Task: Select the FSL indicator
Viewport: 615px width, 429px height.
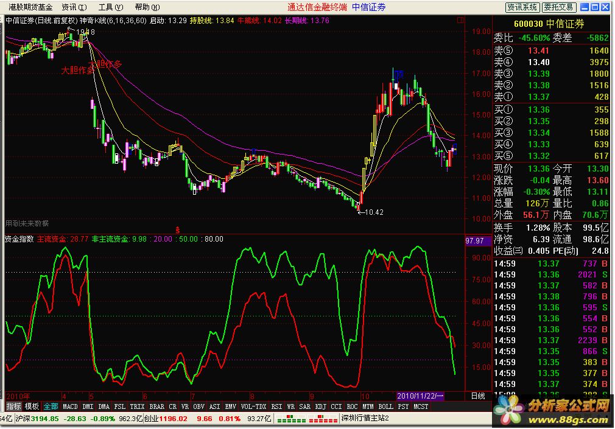Action: coord(119,406)
